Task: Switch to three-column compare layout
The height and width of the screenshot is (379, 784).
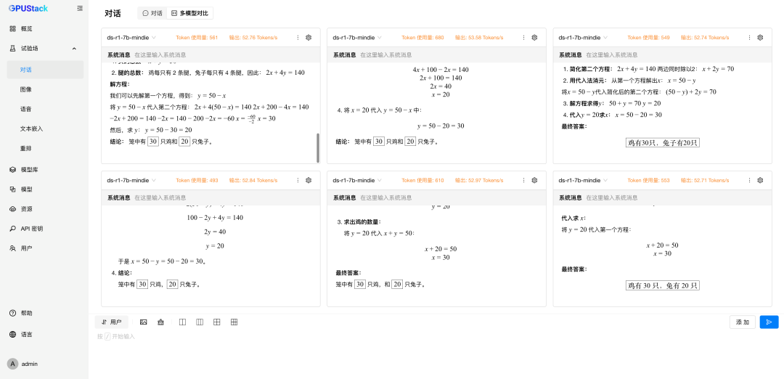Action: point(200,322)
